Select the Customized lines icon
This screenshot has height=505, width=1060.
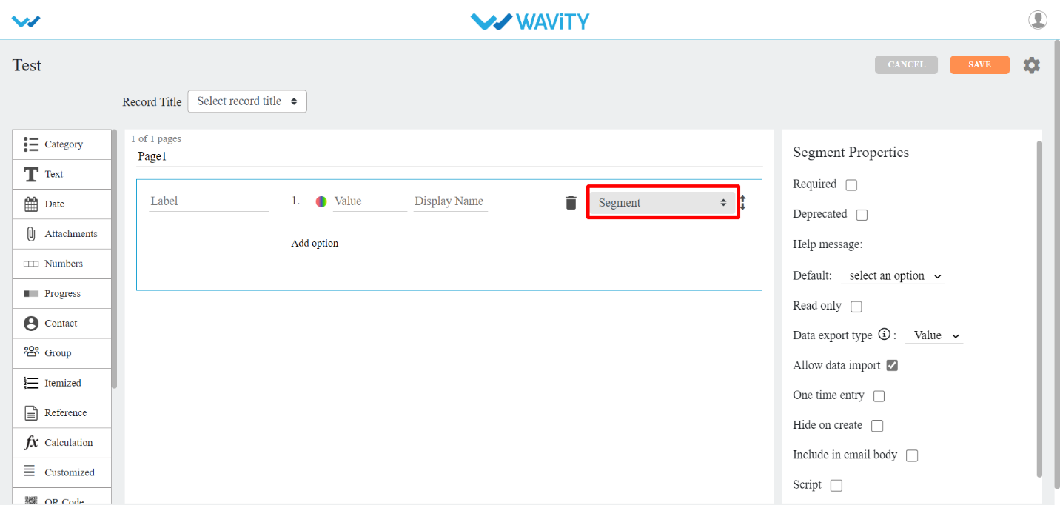coord(30,471)
